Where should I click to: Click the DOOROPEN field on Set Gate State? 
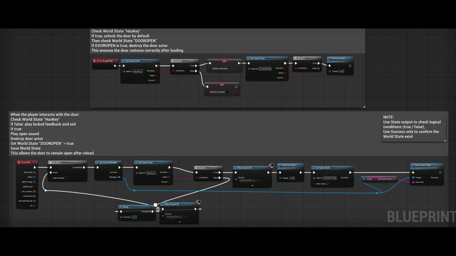[x=330, y=178]
